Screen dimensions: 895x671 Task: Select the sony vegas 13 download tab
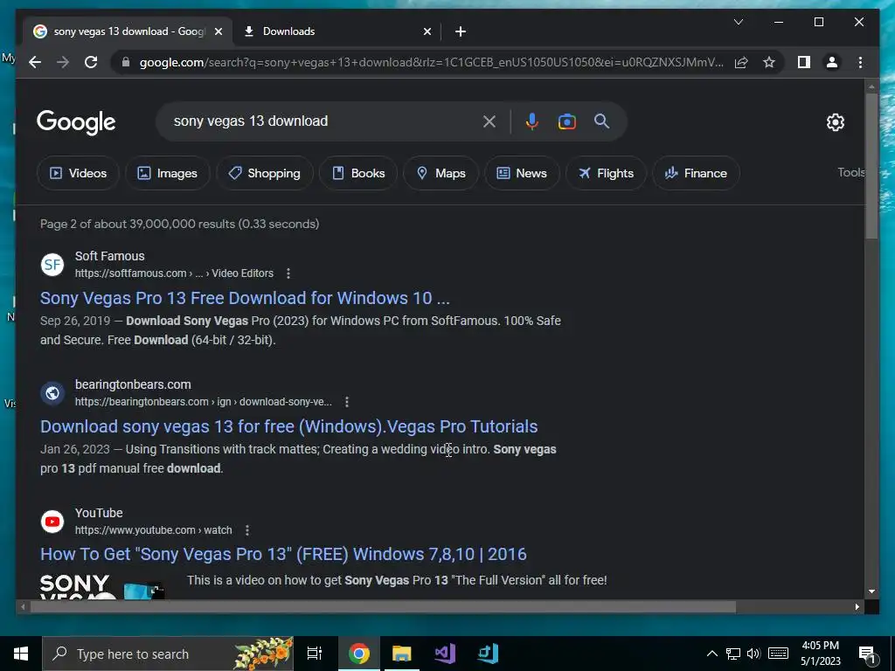(128, 31)
